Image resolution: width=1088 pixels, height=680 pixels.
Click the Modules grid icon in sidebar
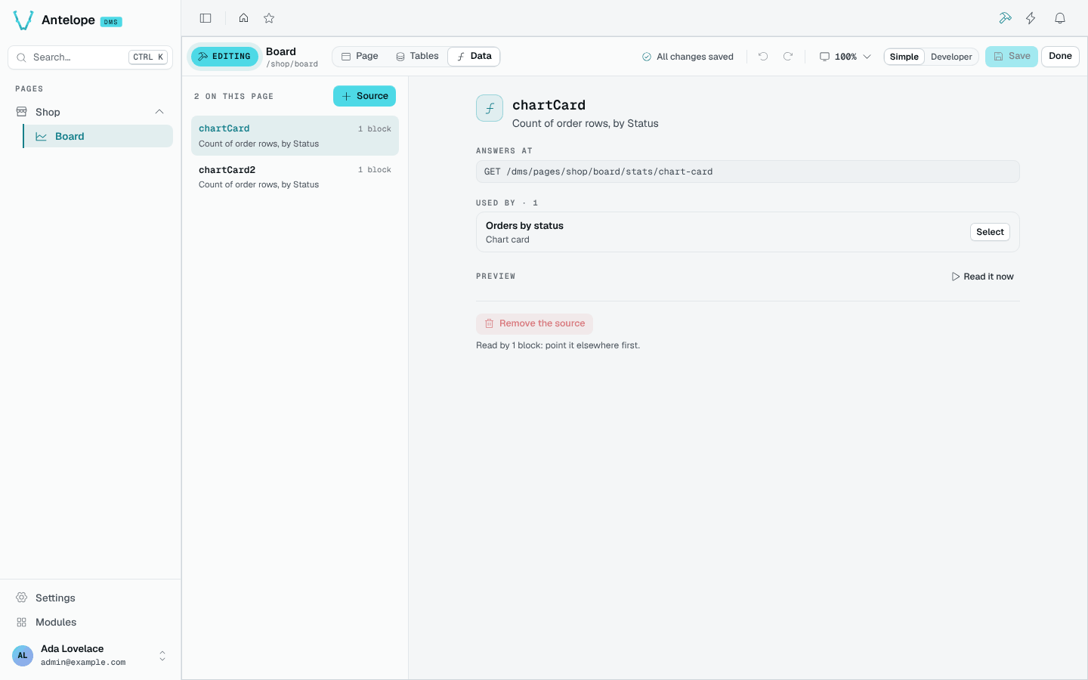pos(22,623)
